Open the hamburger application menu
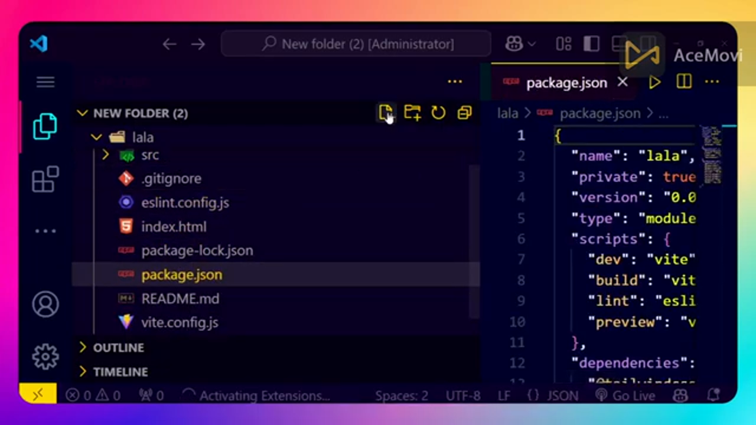The image size is (756, 425). click(x=45, y=82)
